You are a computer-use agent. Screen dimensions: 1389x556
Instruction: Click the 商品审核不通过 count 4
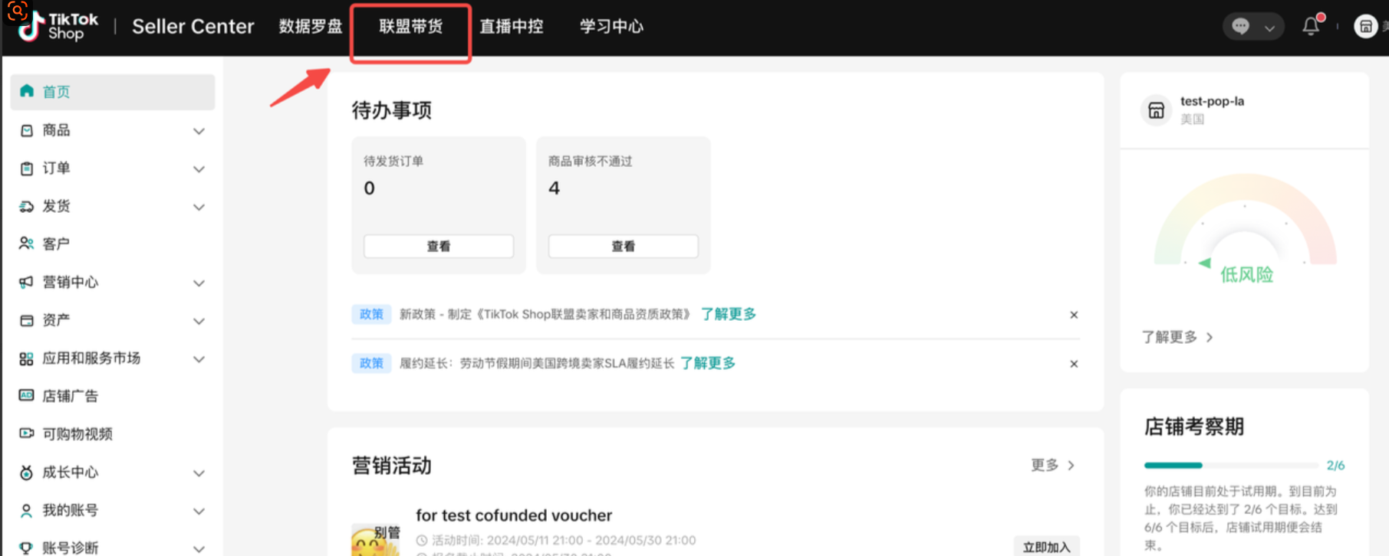coord(555,188)
